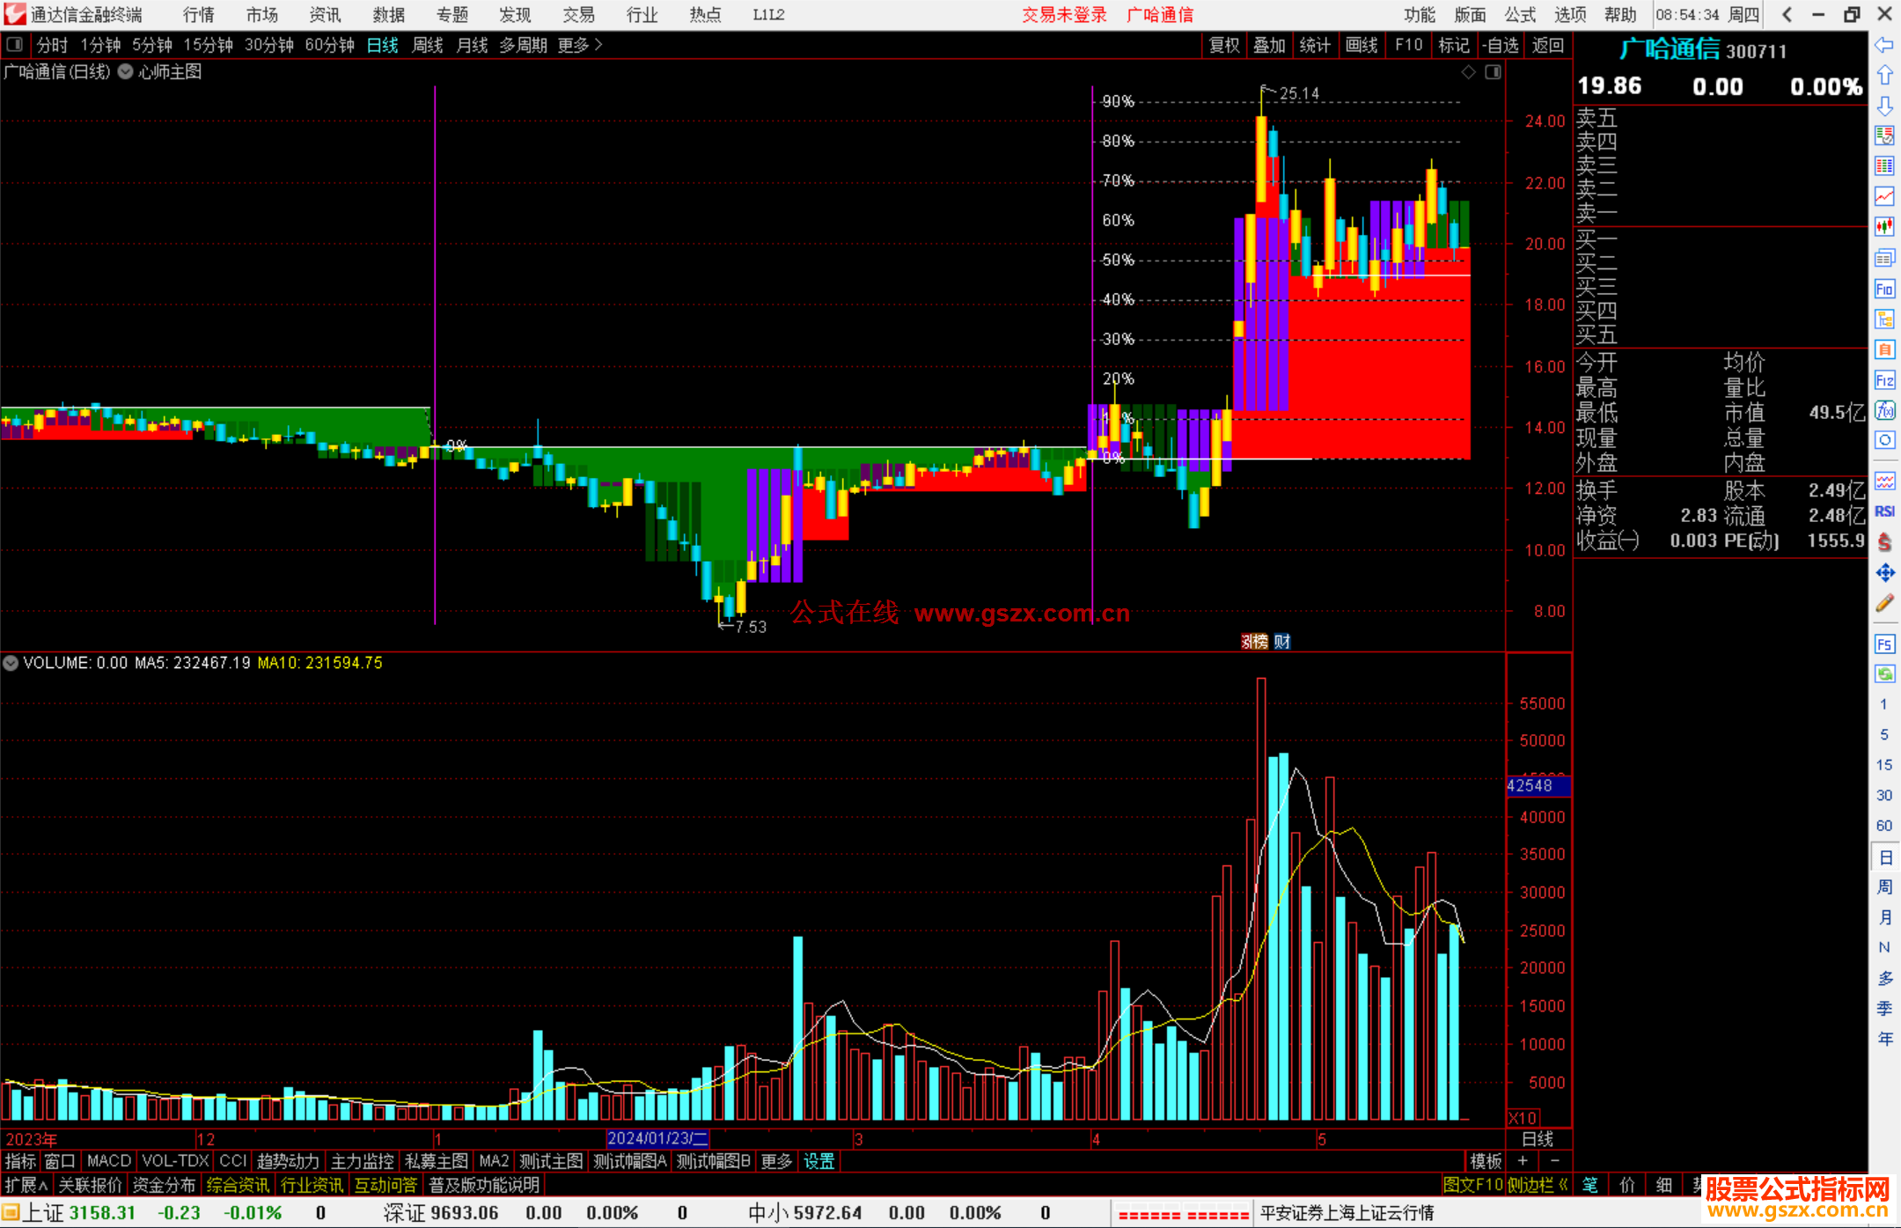This screenshot has height=1228, width=1901.
Task: Open the 公式 menu
Action: click(1519, 14)
